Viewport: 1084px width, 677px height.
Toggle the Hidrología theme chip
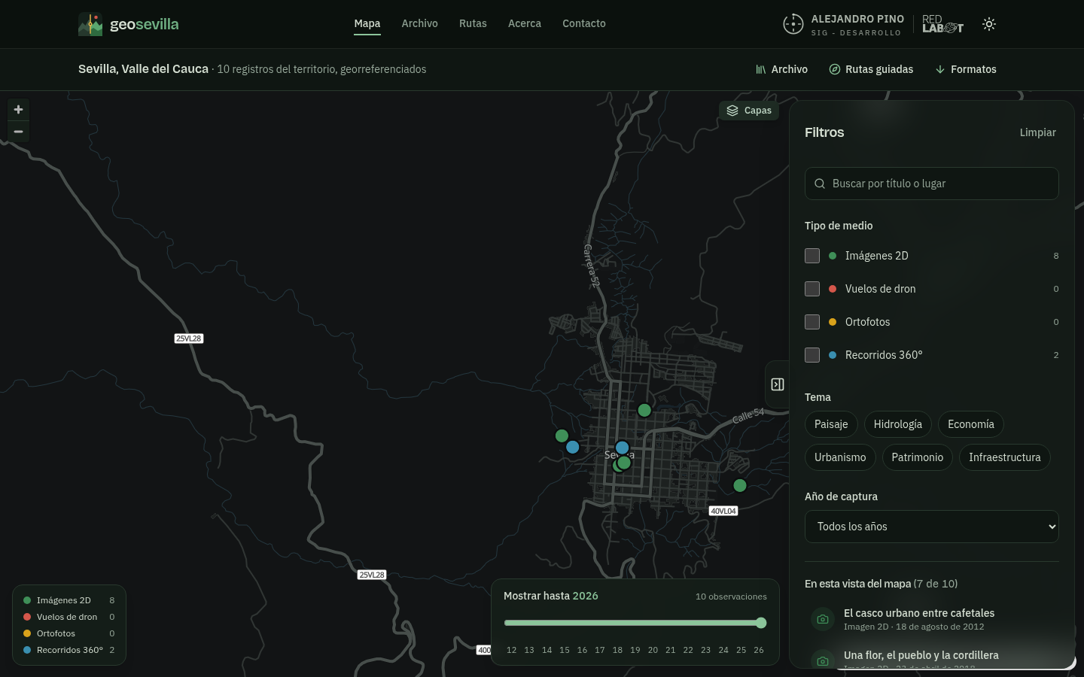[x=898, y=424]
